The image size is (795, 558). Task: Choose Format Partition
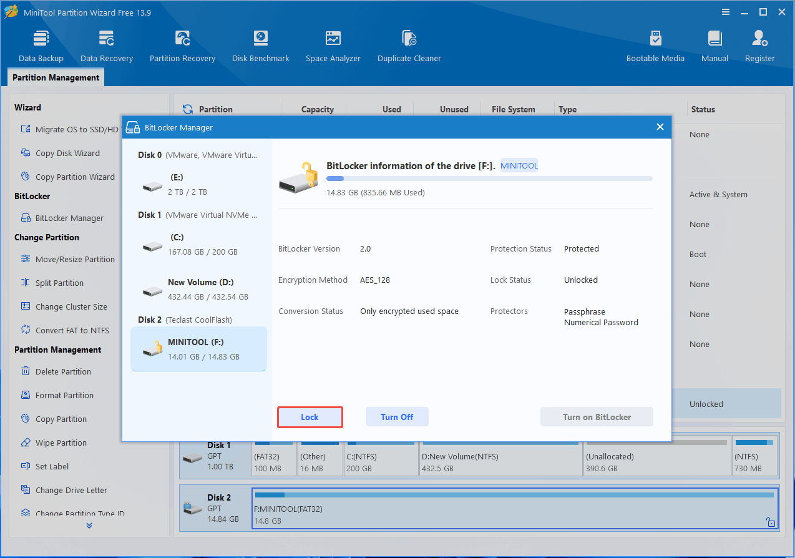coord(57,395)
